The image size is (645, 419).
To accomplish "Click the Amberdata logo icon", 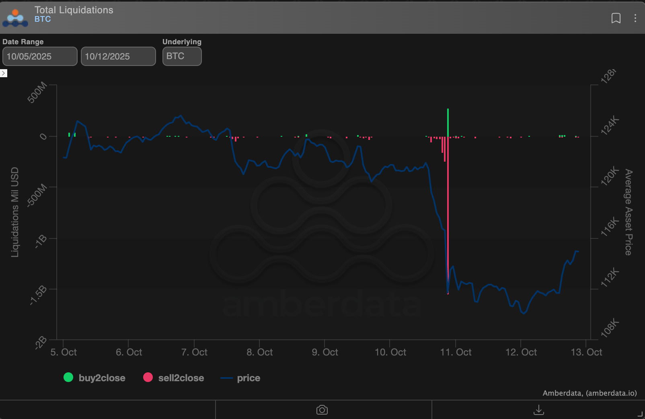I will click(15, 18).
